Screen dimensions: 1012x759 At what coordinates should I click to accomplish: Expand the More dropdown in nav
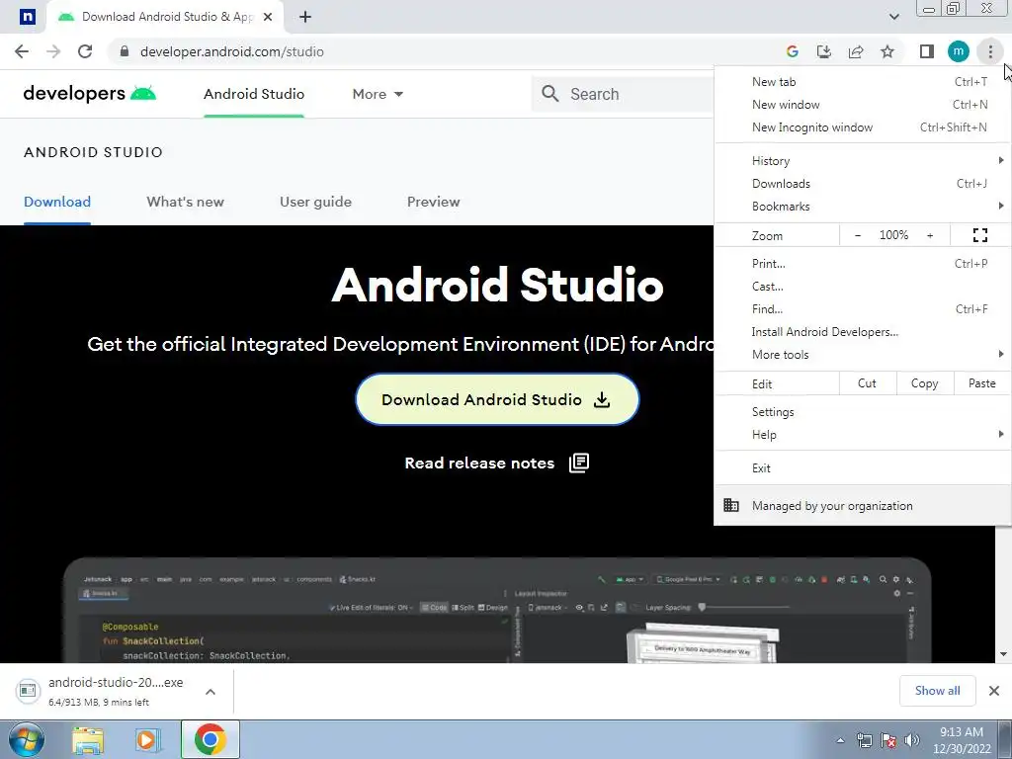(378, 94)
